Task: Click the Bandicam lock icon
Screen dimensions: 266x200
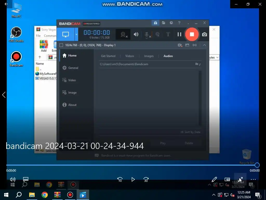Action: pyautogui.click(x=155, y=23)
